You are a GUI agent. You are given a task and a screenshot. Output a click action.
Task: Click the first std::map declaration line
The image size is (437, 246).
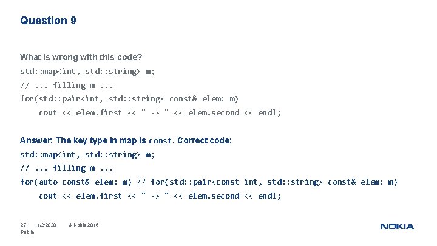coord(87,72)
